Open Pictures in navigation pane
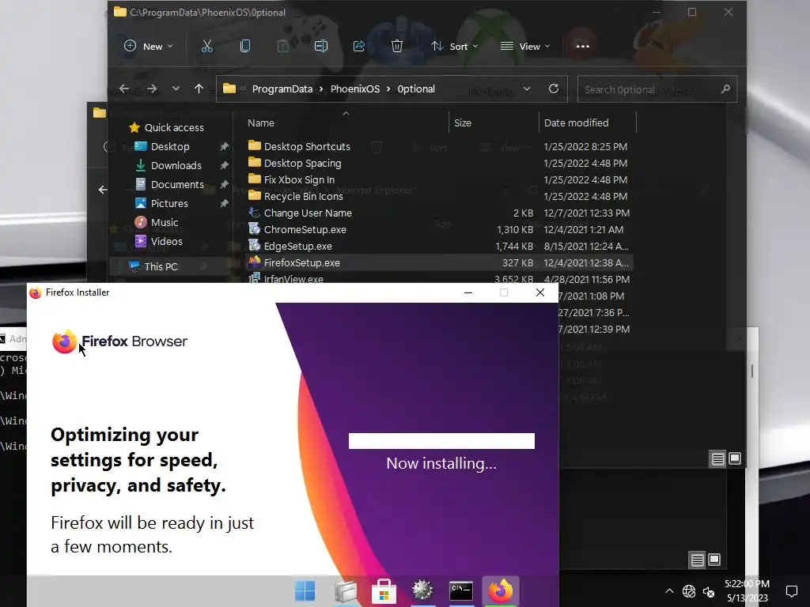Image resolution: width=810 pixels, height=607 pixels. tap(169, 203)
